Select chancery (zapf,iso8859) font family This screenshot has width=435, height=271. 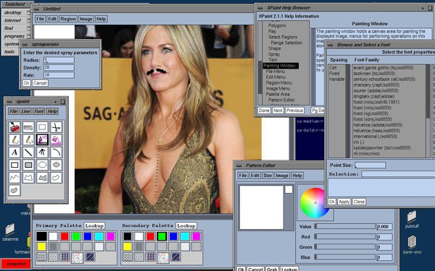[x=376, y=85]
